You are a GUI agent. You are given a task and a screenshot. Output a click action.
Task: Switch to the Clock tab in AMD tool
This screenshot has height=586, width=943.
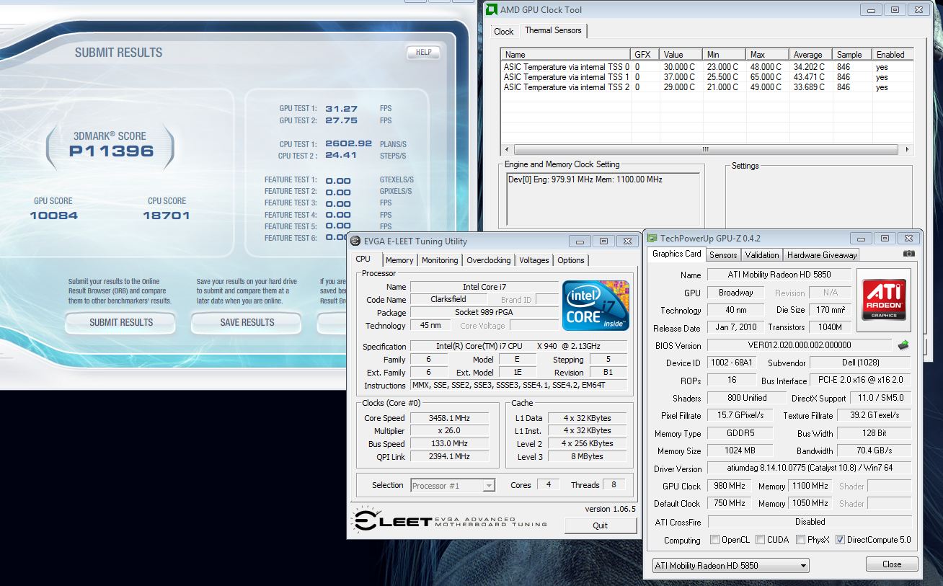tap(503, 32)
